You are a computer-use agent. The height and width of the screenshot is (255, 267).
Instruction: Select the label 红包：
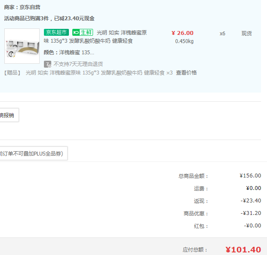click(201, 226)
